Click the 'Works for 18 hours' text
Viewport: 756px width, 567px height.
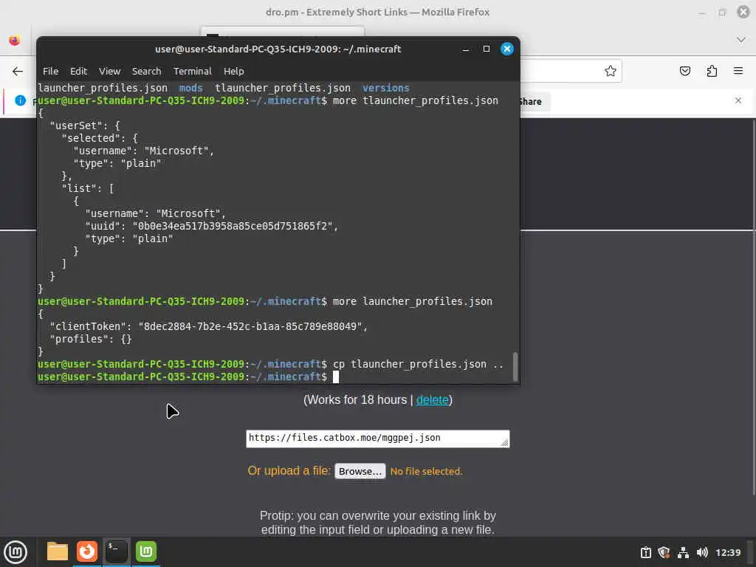[357, 399]
